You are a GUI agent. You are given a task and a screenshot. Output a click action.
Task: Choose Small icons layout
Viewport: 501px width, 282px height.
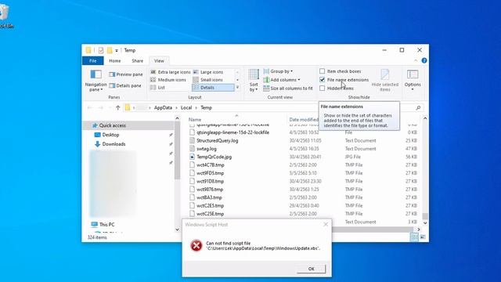point(207,80)
